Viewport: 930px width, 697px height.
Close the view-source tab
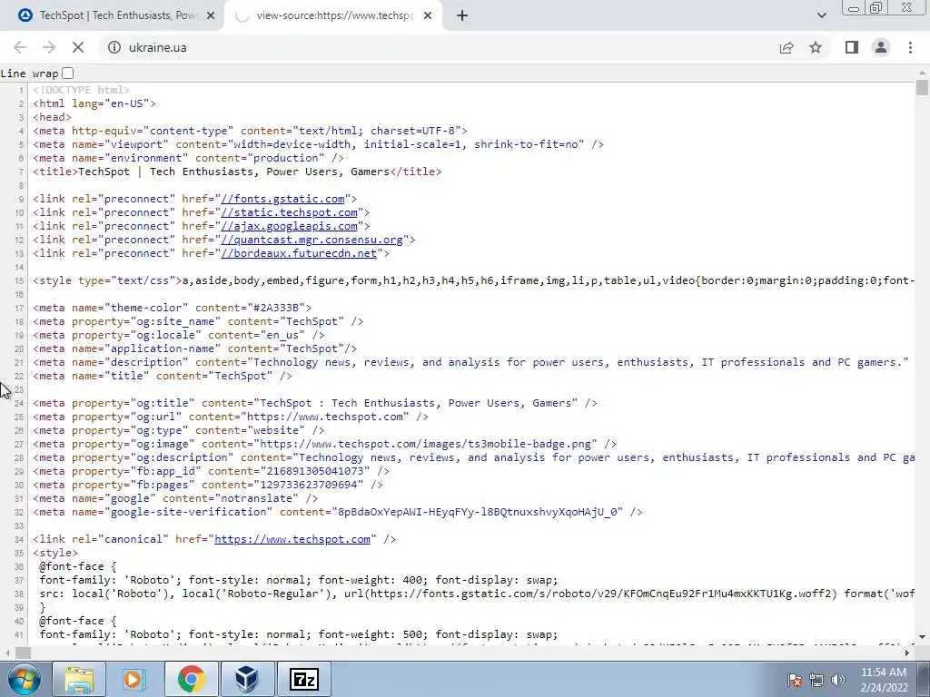[x=428, y=16]
